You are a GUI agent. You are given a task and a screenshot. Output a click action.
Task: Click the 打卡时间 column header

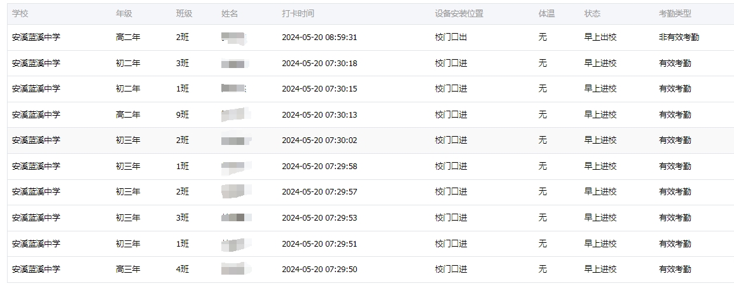[x=298, y=13]
